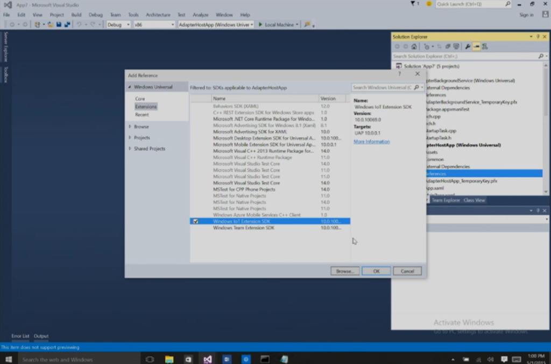Open the Project menu

coord(56,15)
